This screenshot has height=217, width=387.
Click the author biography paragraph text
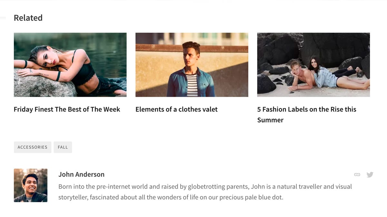[x=205, y=192]
